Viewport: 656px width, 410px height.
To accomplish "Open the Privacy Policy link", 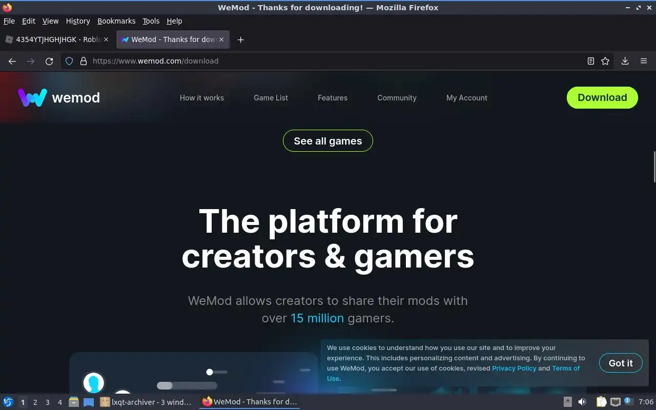I will point(514,368).
